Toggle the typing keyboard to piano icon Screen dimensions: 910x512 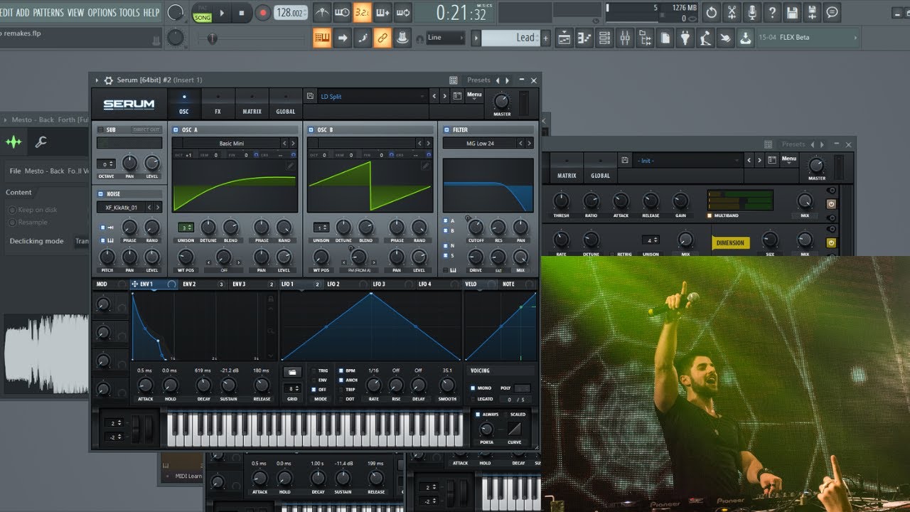tap(322, 38)
